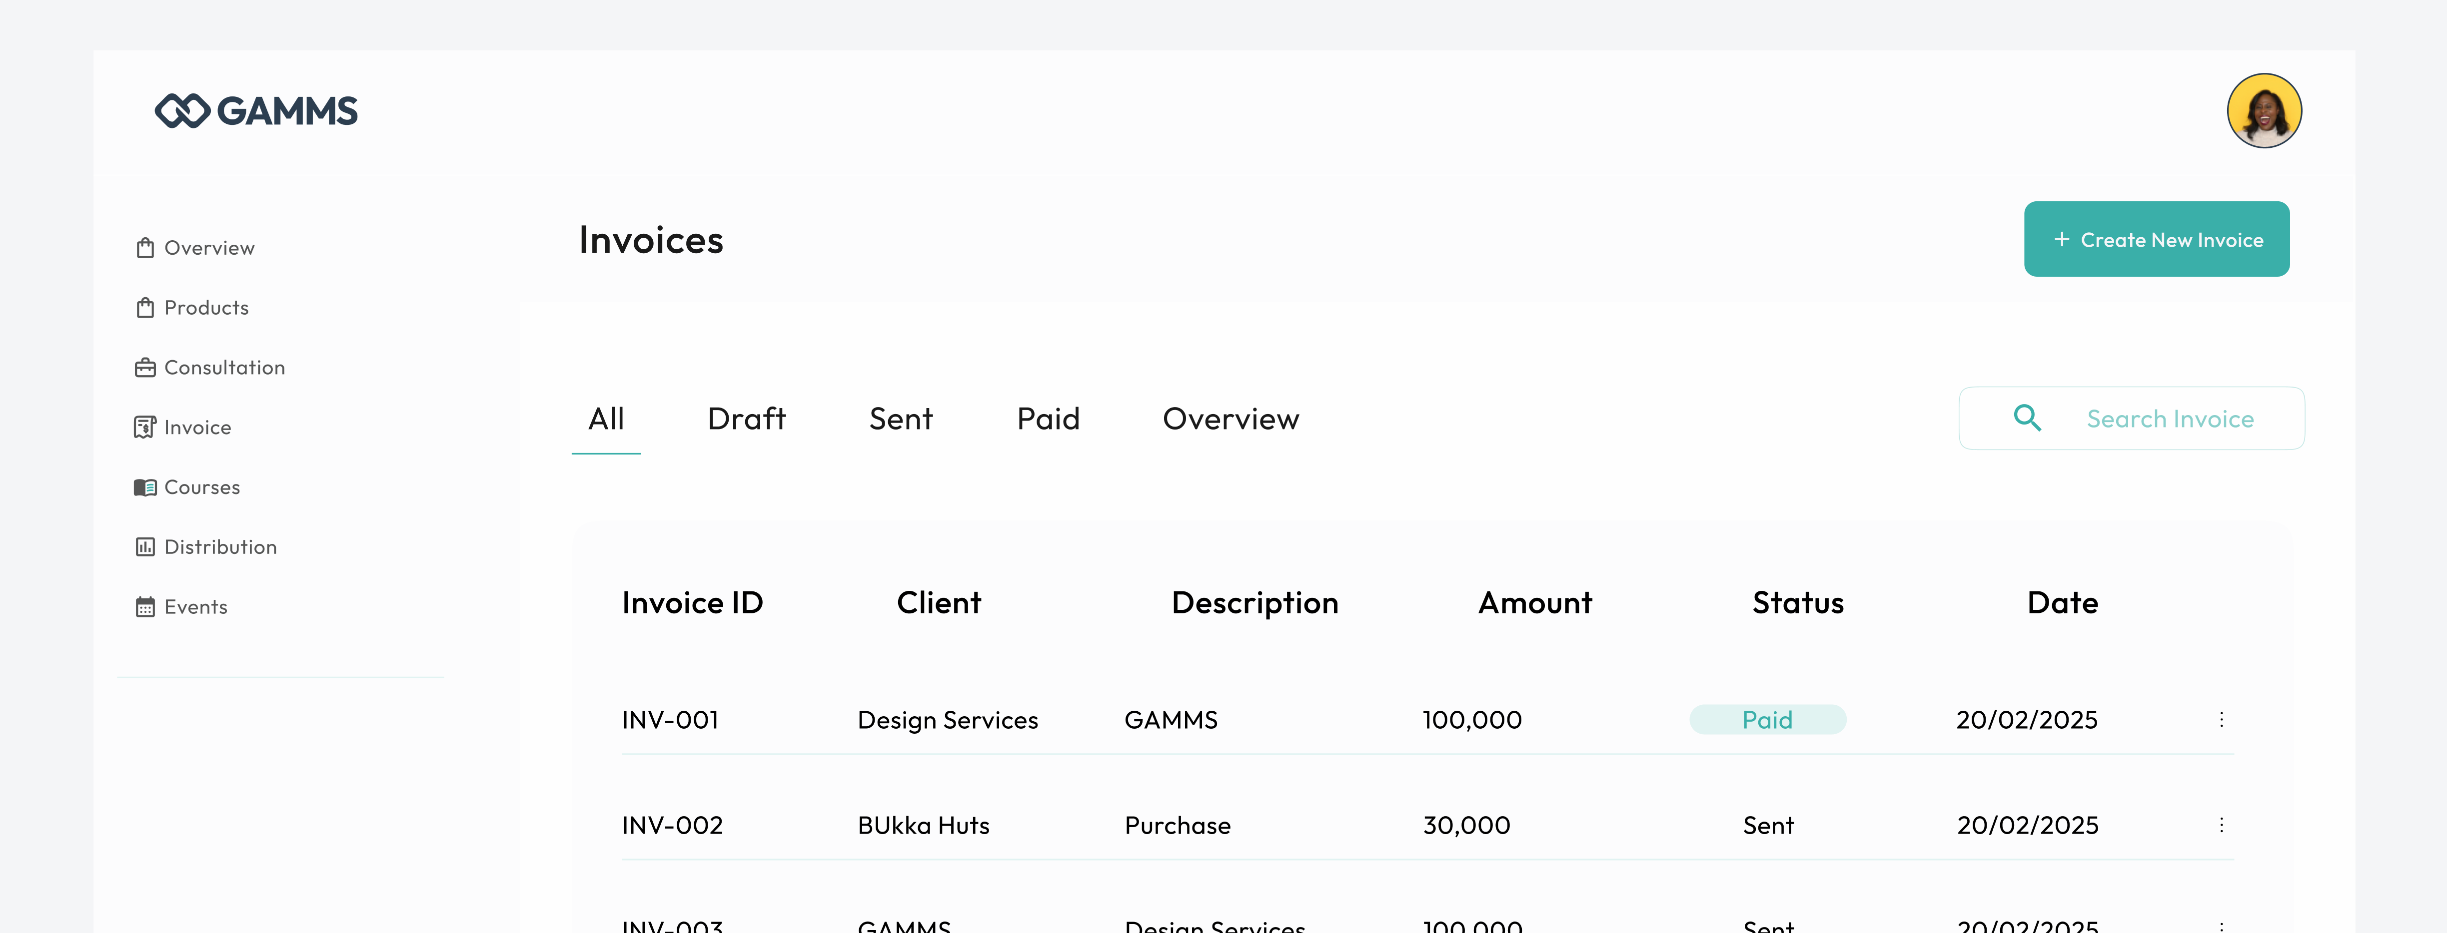Click the Sent status of INV-002
The height and width of the screenshot is (933, 2447).
[1768, 825]
